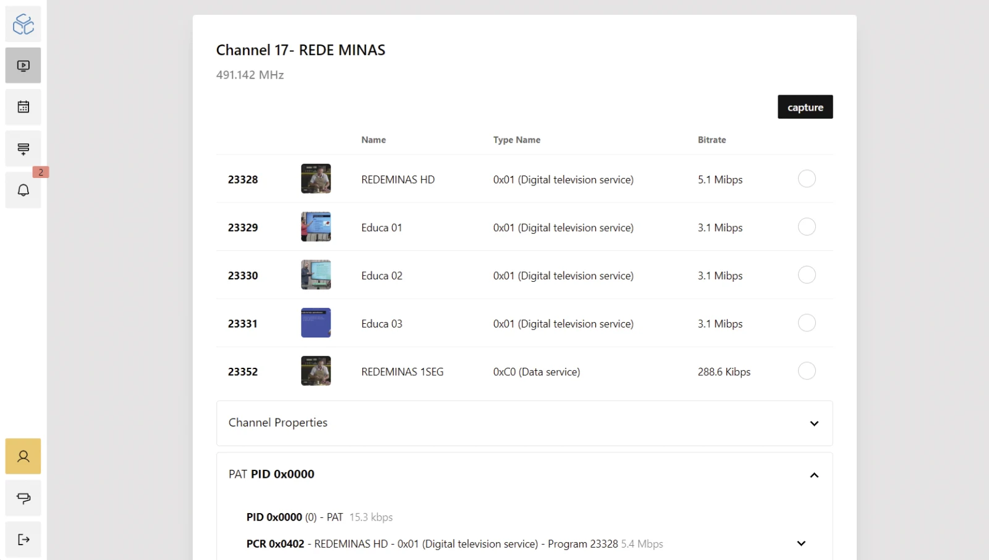The height and width of the screenshot is (560, 989).
Task: Click the REDEMINAS 1SEG name
Action: (402, 372)
